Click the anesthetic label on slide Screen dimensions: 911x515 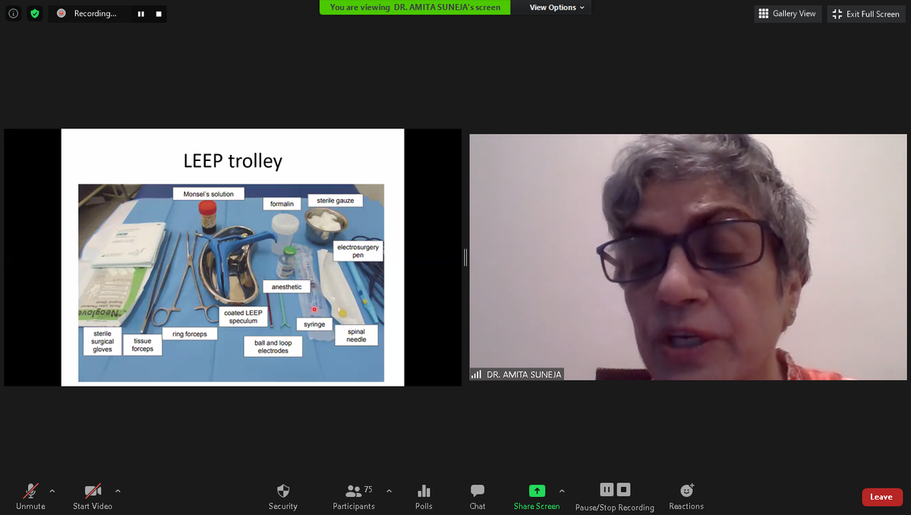click(x=287, y=287)
